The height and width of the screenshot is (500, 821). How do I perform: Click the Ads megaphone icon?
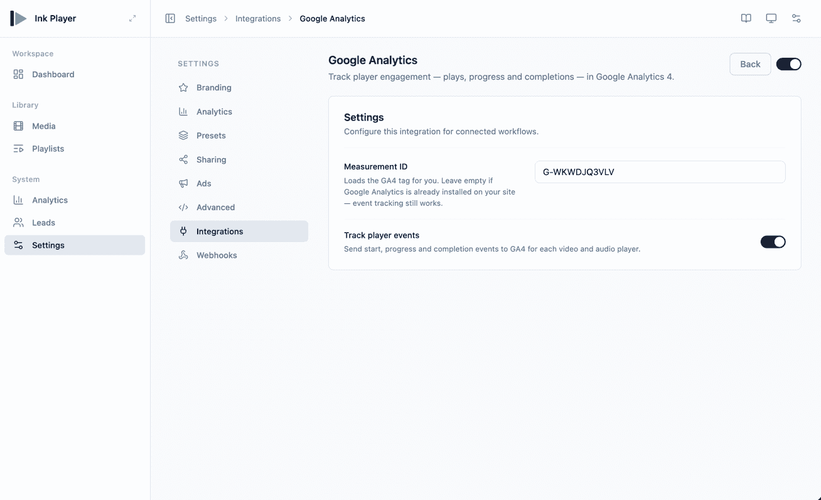(183, 183)
